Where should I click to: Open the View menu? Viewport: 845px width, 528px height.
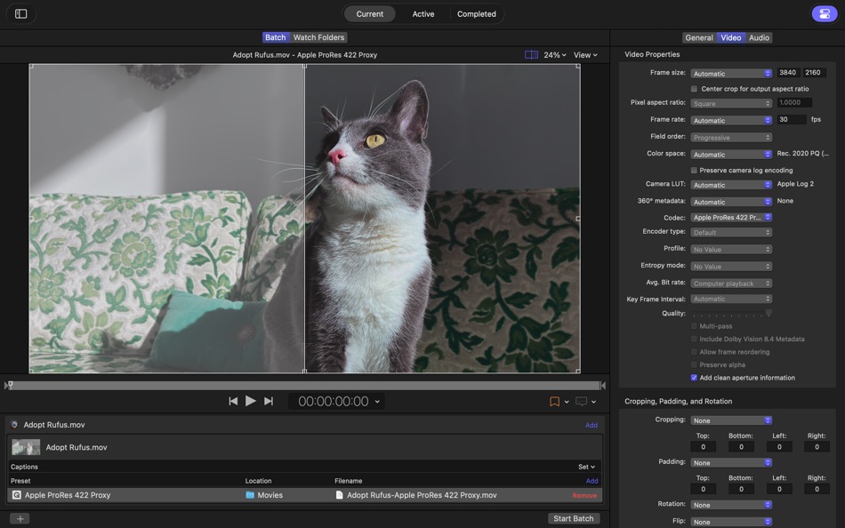point(585,55)
